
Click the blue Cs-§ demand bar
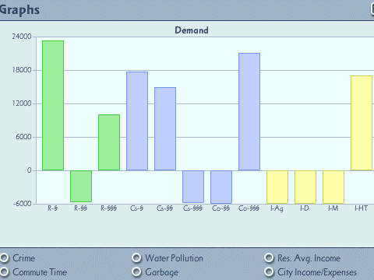(137, 121)
